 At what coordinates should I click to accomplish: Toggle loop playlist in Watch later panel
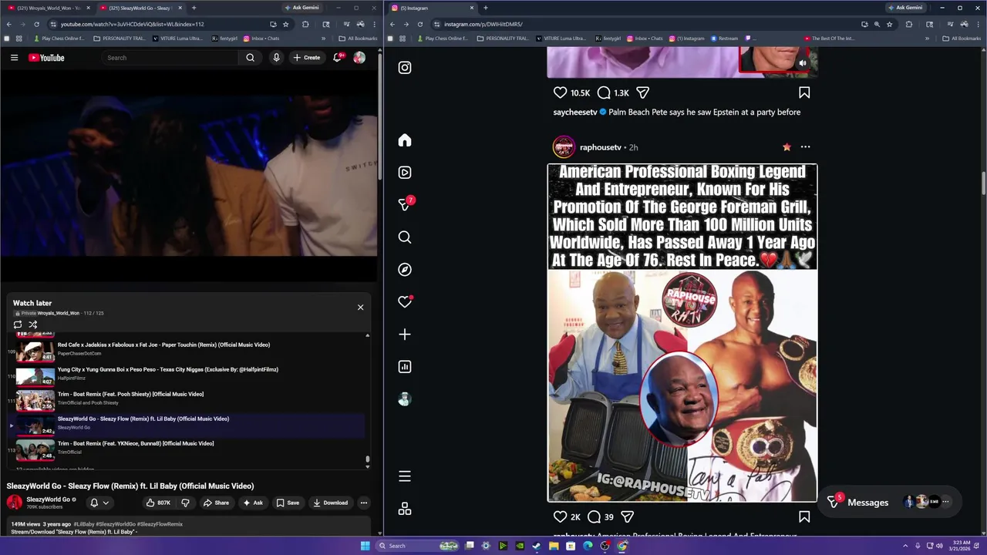pyautogui.click(x=18, y=325)
